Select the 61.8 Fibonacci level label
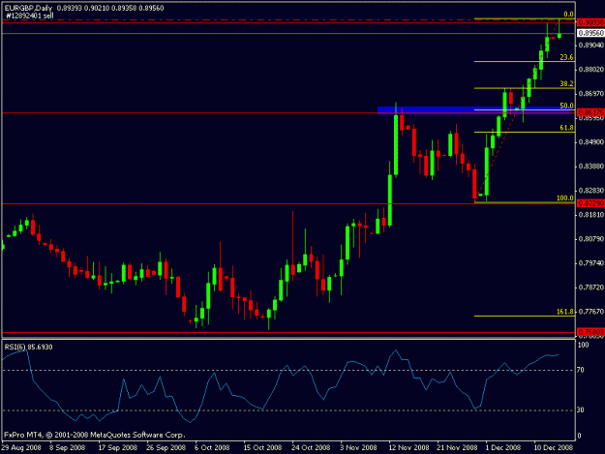 pos(566,128)
